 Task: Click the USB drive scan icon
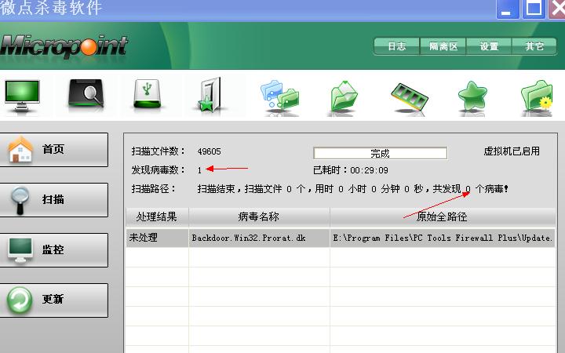pyautogui.click(x=146, y=96)
